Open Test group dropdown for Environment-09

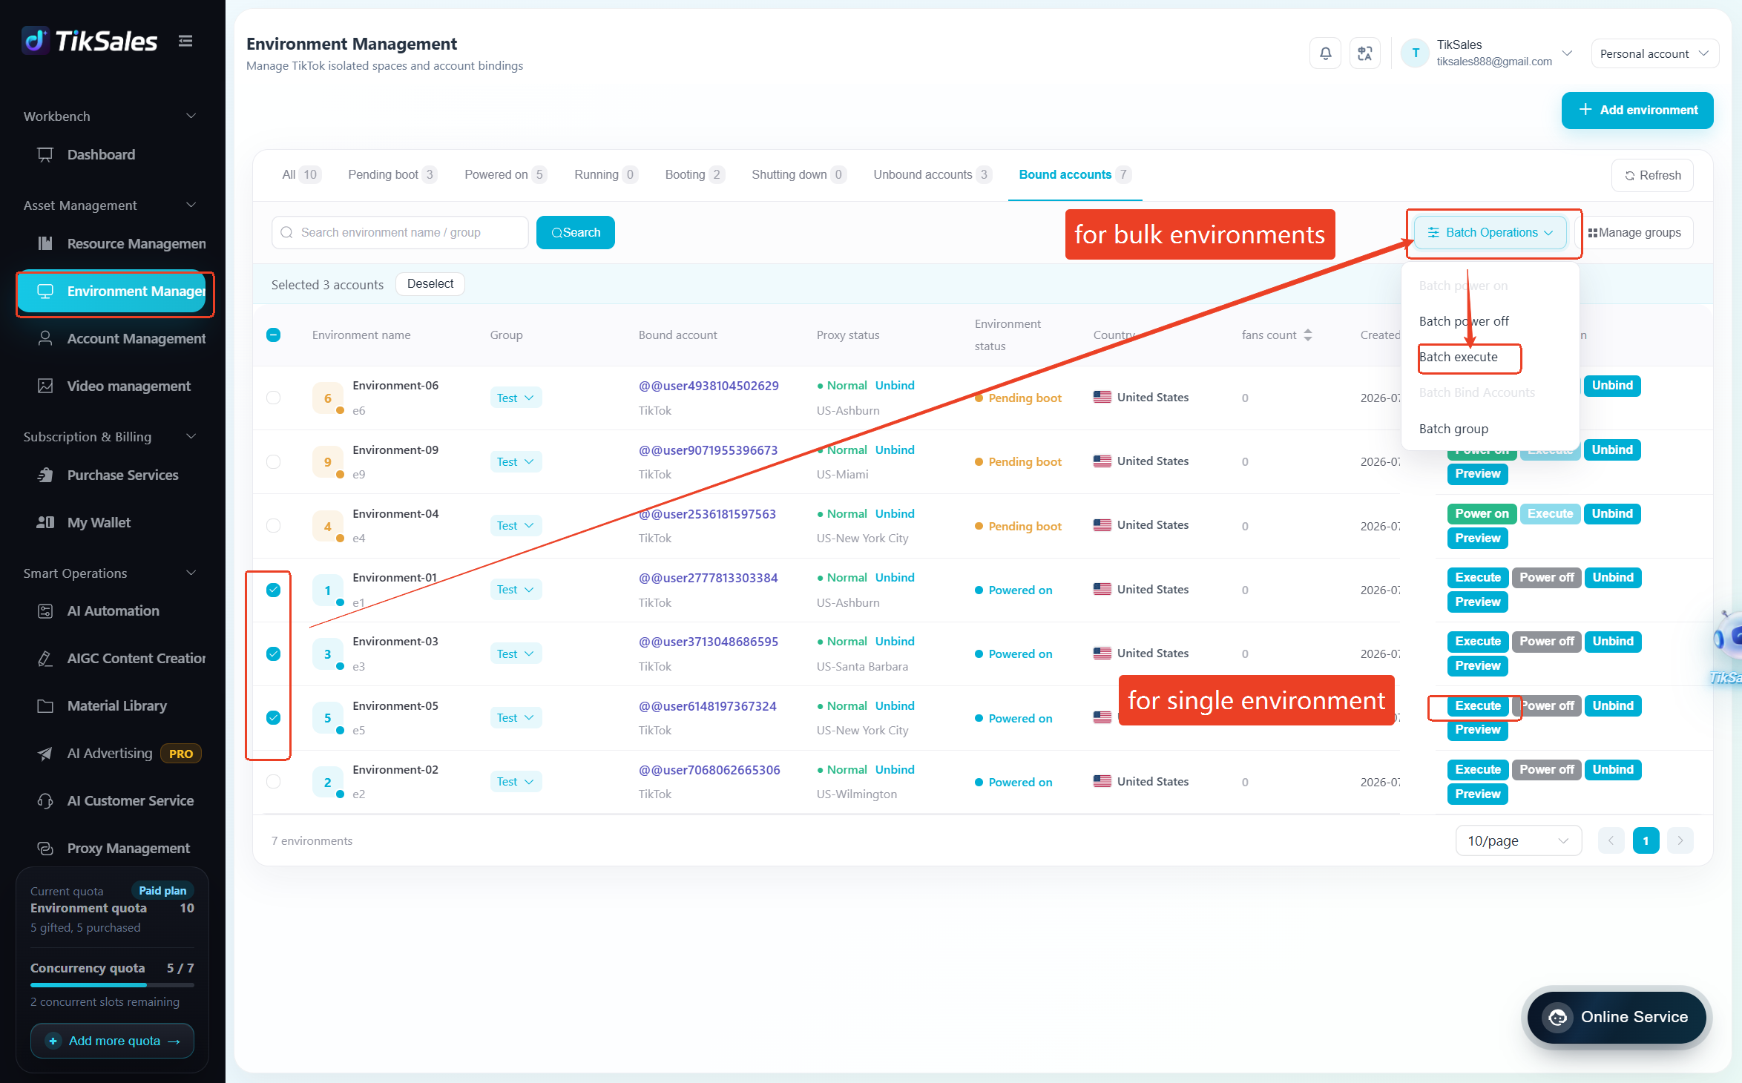pos(516,461)
